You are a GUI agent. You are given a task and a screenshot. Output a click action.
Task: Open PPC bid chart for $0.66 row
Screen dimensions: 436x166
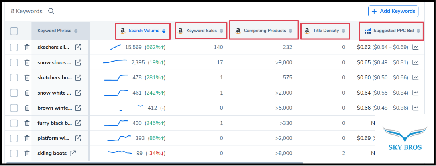coord(415,108)
